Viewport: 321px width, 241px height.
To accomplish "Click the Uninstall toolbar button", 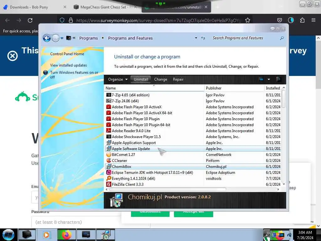I will coord(141,79).
